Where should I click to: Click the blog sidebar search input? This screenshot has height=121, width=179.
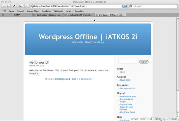click(x=128, y=62)
